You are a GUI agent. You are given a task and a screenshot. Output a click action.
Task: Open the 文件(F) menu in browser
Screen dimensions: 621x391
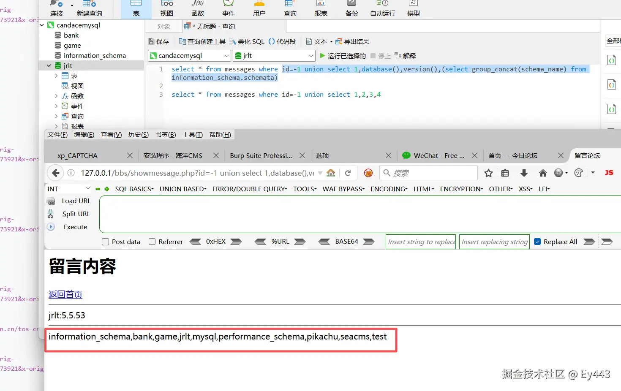[x=57, y=135]
